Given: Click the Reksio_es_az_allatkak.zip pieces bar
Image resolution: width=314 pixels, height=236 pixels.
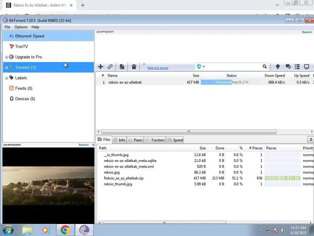Looking at the screenshot, I should (x=282, y=178).
